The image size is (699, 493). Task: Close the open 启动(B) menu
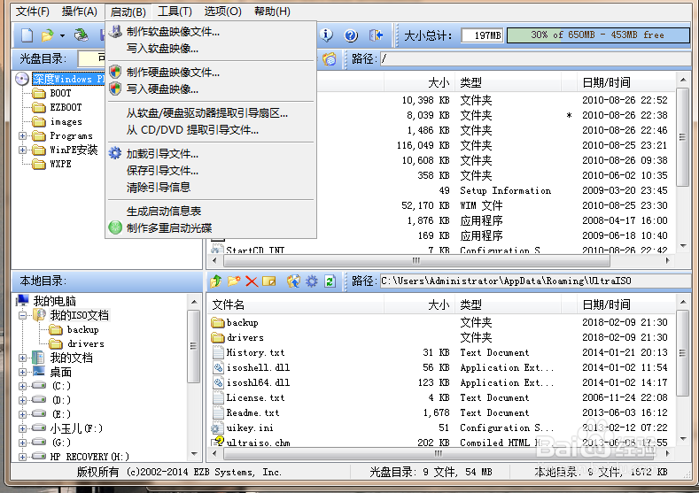pyautogui.click(x=128, y=12)
